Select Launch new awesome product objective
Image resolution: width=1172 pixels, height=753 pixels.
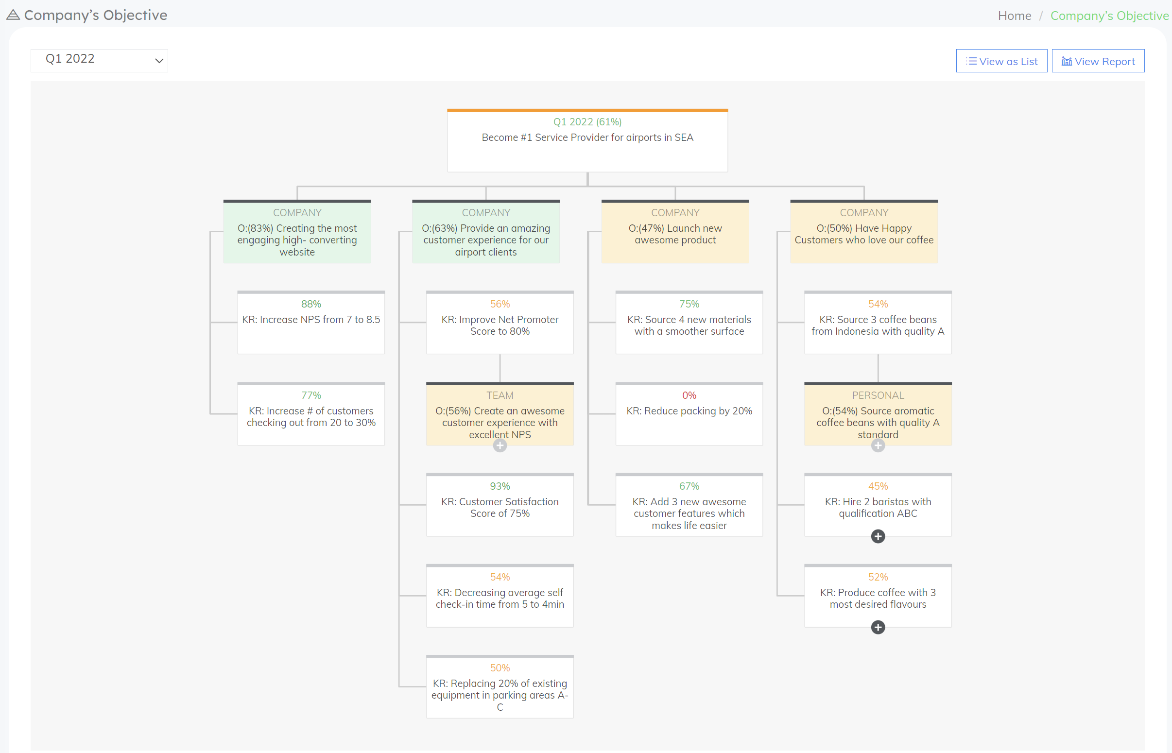(675, 231)
